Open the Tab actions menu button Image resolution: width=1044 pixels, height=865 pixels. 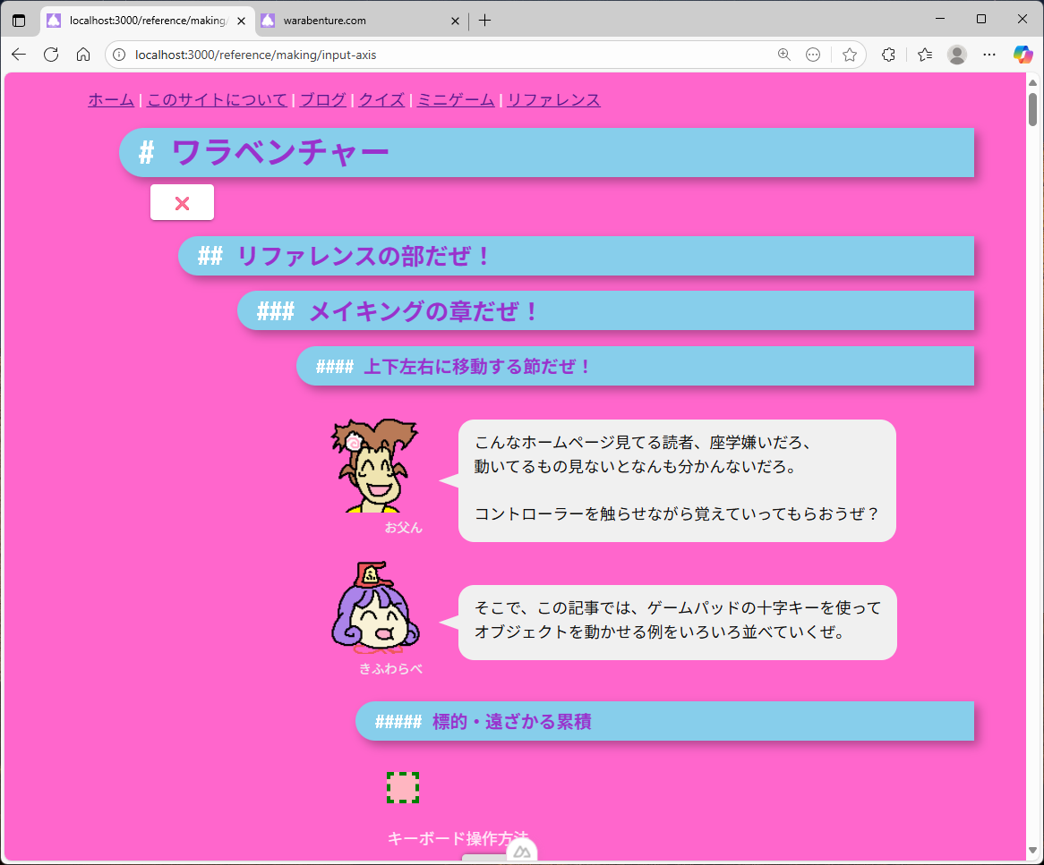click(x=19, y=21)
